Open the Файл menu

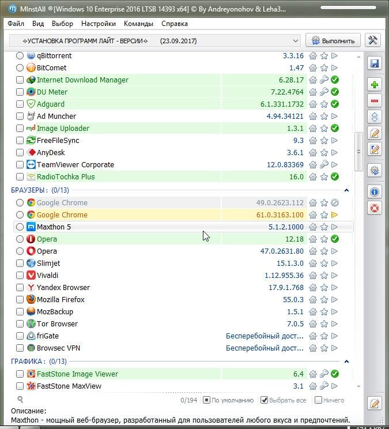(x=16, y=24)
